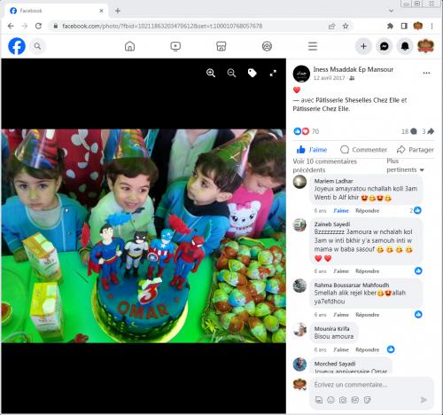The image size is (443, 415).
Task: Click the birthday photo image
Action: pyautogui.click(x=144, y=236)
